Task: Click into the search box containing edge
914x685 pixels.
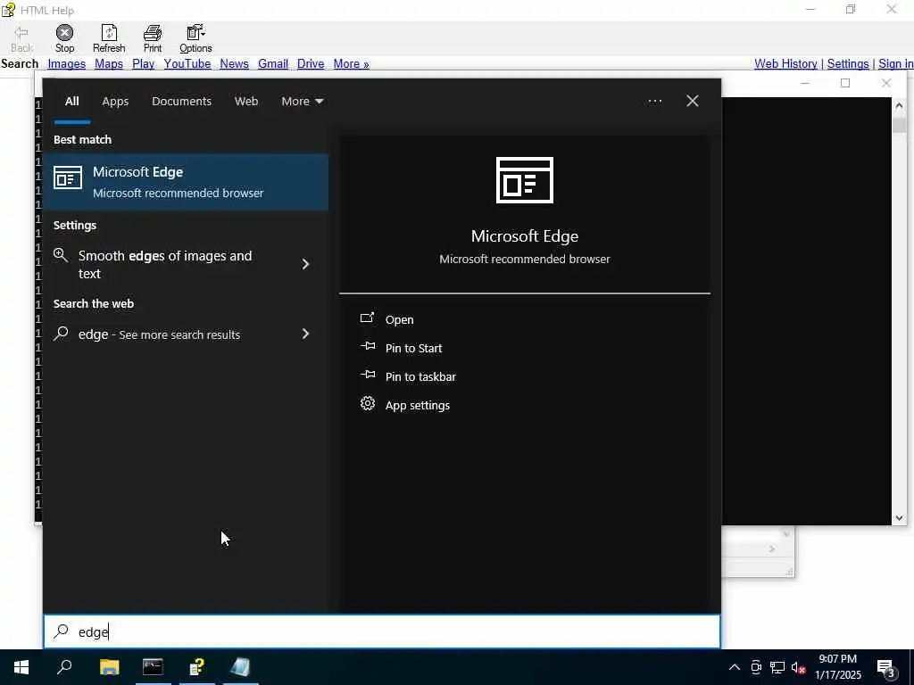Action: 382,632
